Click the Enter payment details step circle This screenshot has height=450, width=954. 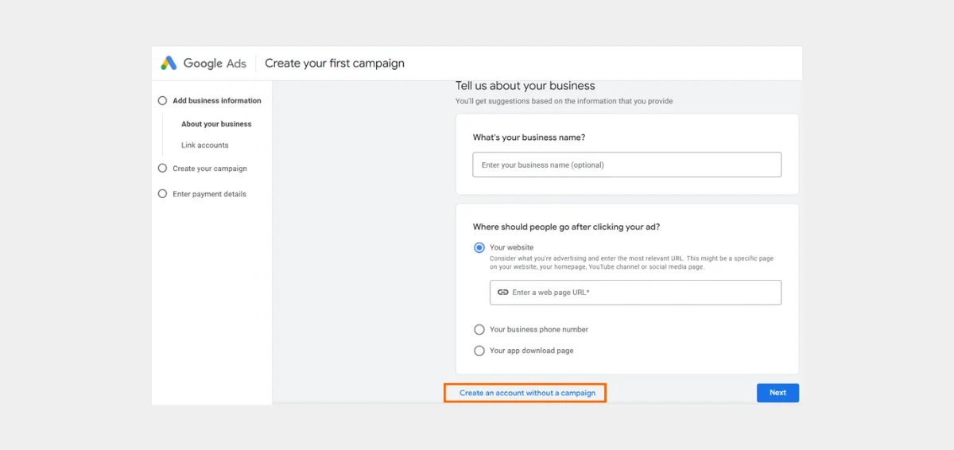click(x=163, y=194)
